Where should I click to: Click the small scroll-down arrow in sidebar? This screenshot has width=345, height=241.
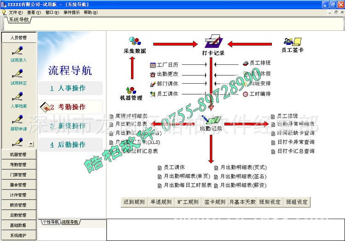31,144
